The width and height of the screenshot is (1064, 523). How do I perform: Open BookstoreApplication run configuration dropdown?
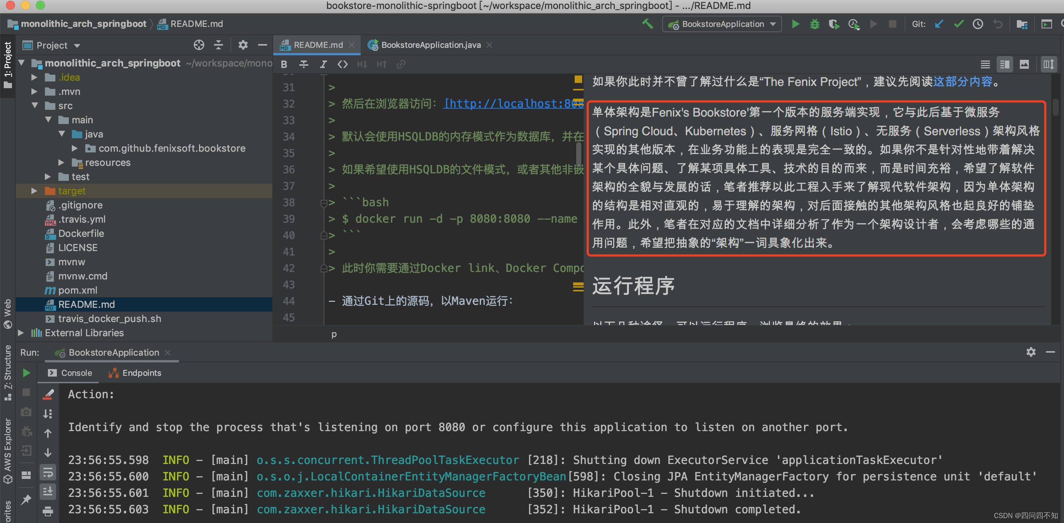click(722, 24)
